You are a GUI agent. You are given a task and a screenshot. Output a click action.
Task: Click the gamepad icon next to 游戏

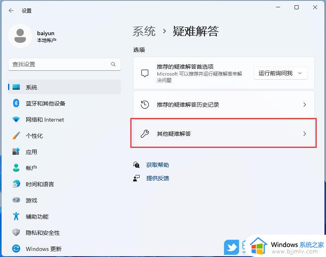[16, 200]
